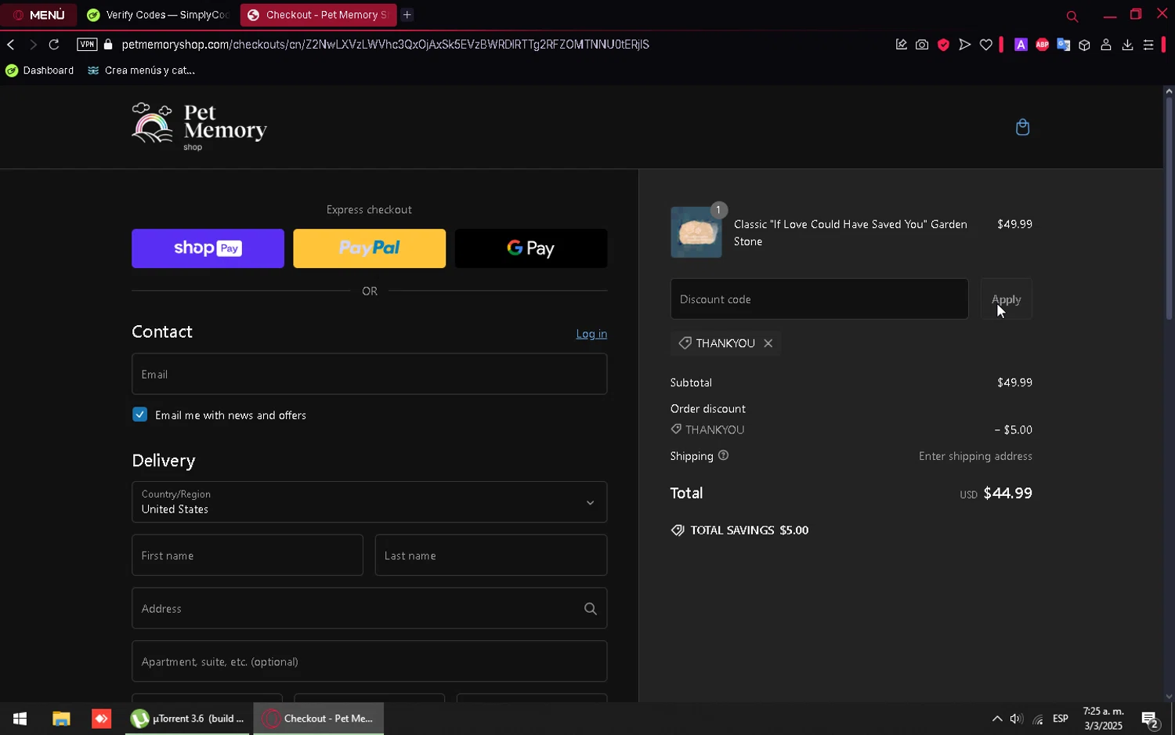Open the notification center icon

1150,719
